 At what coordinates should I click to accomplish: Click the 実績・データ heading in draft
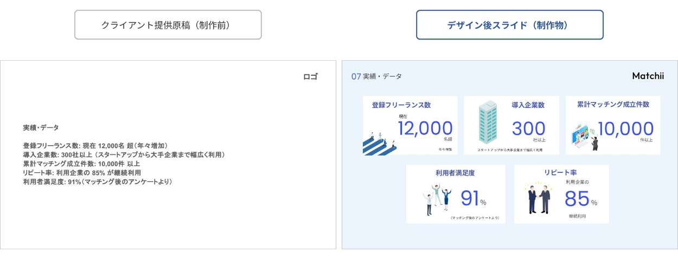click(41, 128)
